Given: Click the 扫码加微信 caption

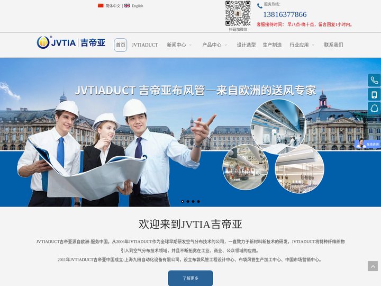Looking at the screenshot, I should (x=238, y=30).
